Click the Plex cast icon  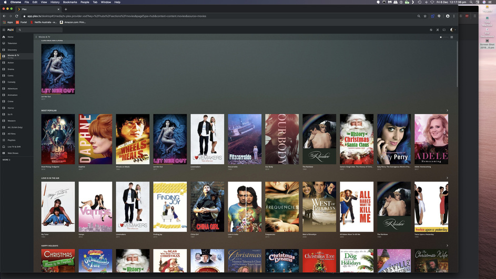(444, 30)
